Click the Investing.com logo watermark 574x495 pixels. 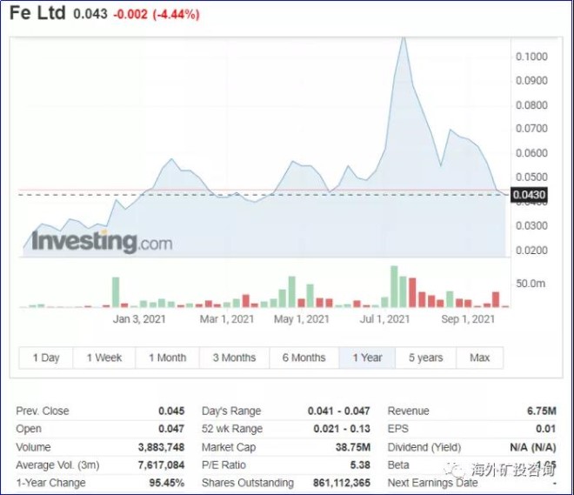pos(102,241)
